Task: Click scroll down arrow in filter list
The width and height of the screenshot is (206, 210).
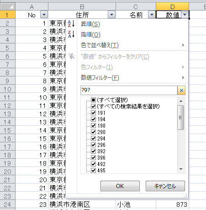Action: click(181, 169)
